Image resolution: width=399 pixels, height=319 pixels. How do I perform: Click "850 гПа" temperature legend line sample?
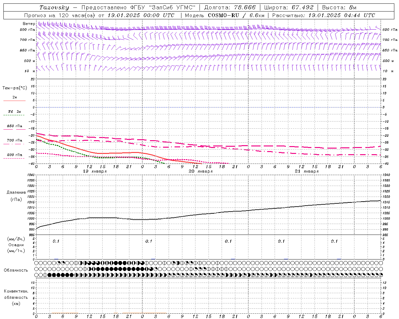pos(14,129)
